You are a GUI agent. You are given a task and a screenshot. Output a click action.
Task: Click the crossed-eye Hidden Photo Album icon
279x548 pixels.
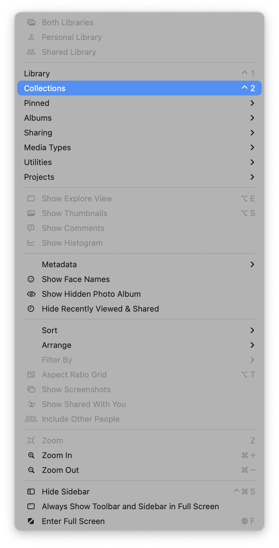pos(31,294)
